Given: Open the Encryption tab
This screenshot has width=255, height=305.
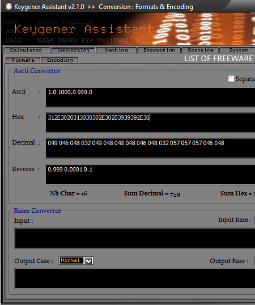Looking at the screenshot, I should (159, 50).
